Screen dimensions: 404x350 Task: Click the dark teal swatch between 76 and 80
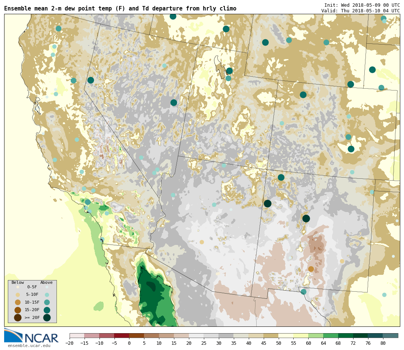376,335
